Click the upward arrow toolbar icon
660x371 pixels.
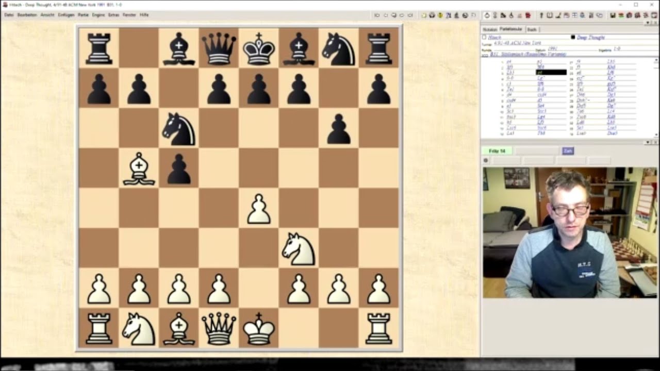point(541,15)
